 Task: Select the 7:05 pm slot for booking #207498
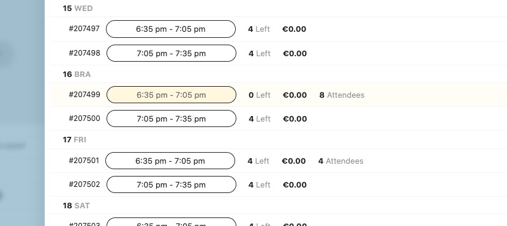[x=171, y=53]
